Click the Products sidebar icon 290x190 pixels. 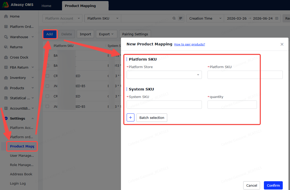pyautogui.click(x=6, y=88)
